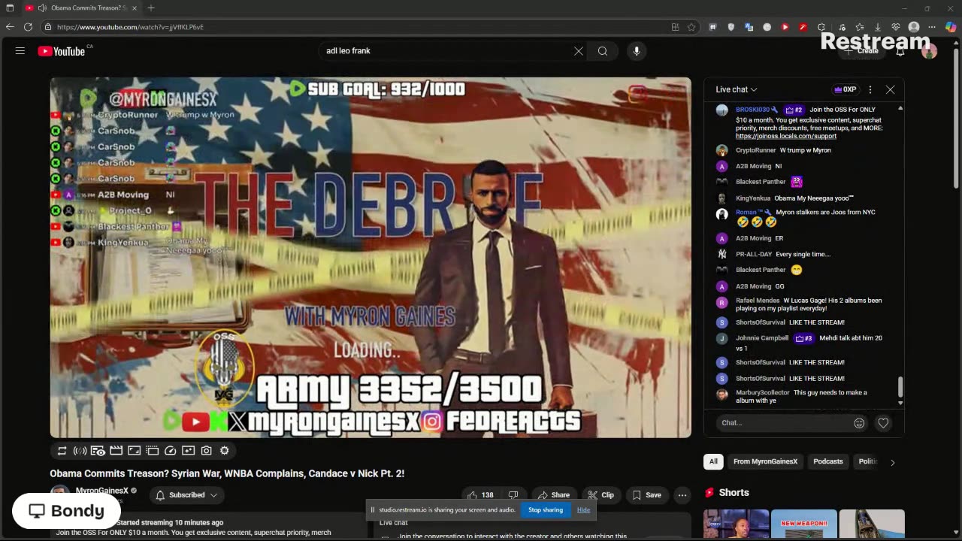Open live chat three-dot options

pos(870,89)
